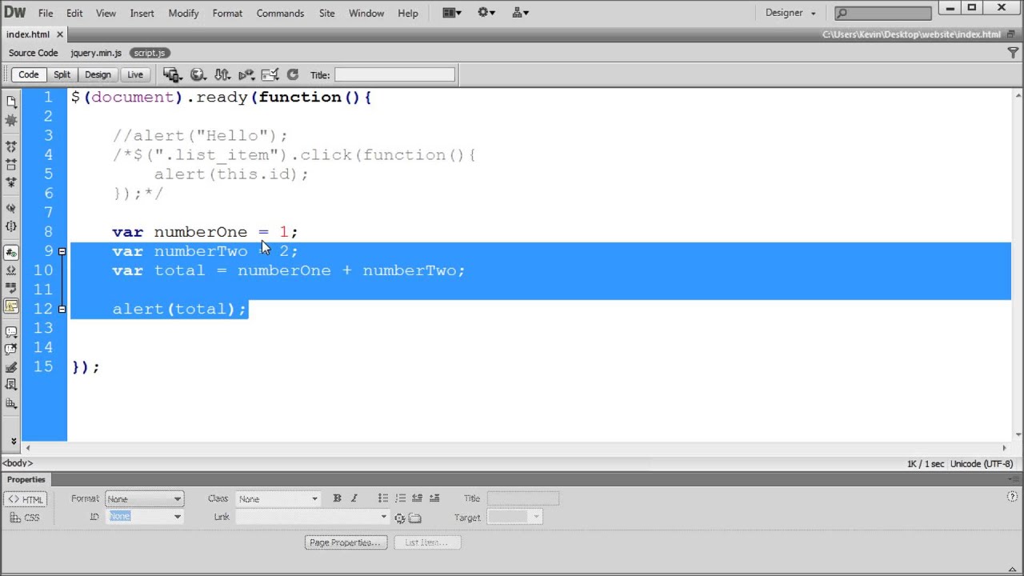The image size is (1024, 576).
Task: Switch to Split view
Action: (62, 74)
